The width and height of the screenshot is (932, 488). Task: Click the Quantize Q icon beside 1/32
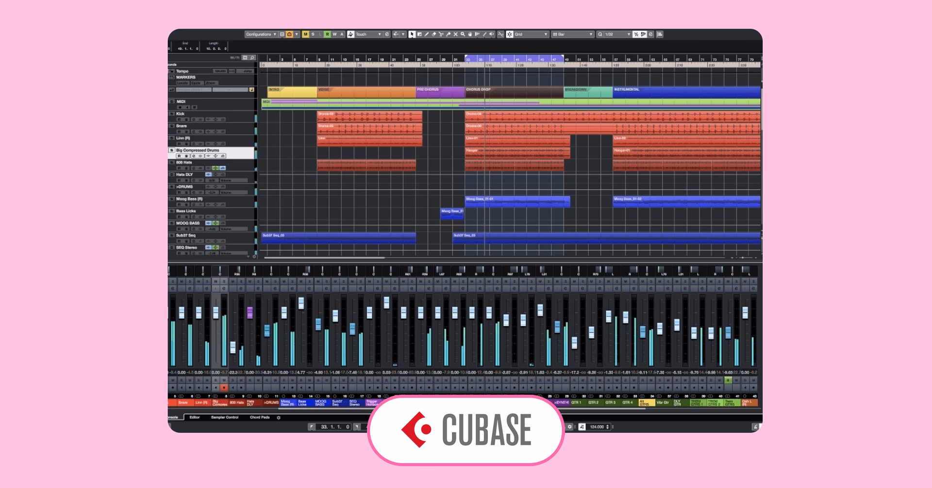600,34
